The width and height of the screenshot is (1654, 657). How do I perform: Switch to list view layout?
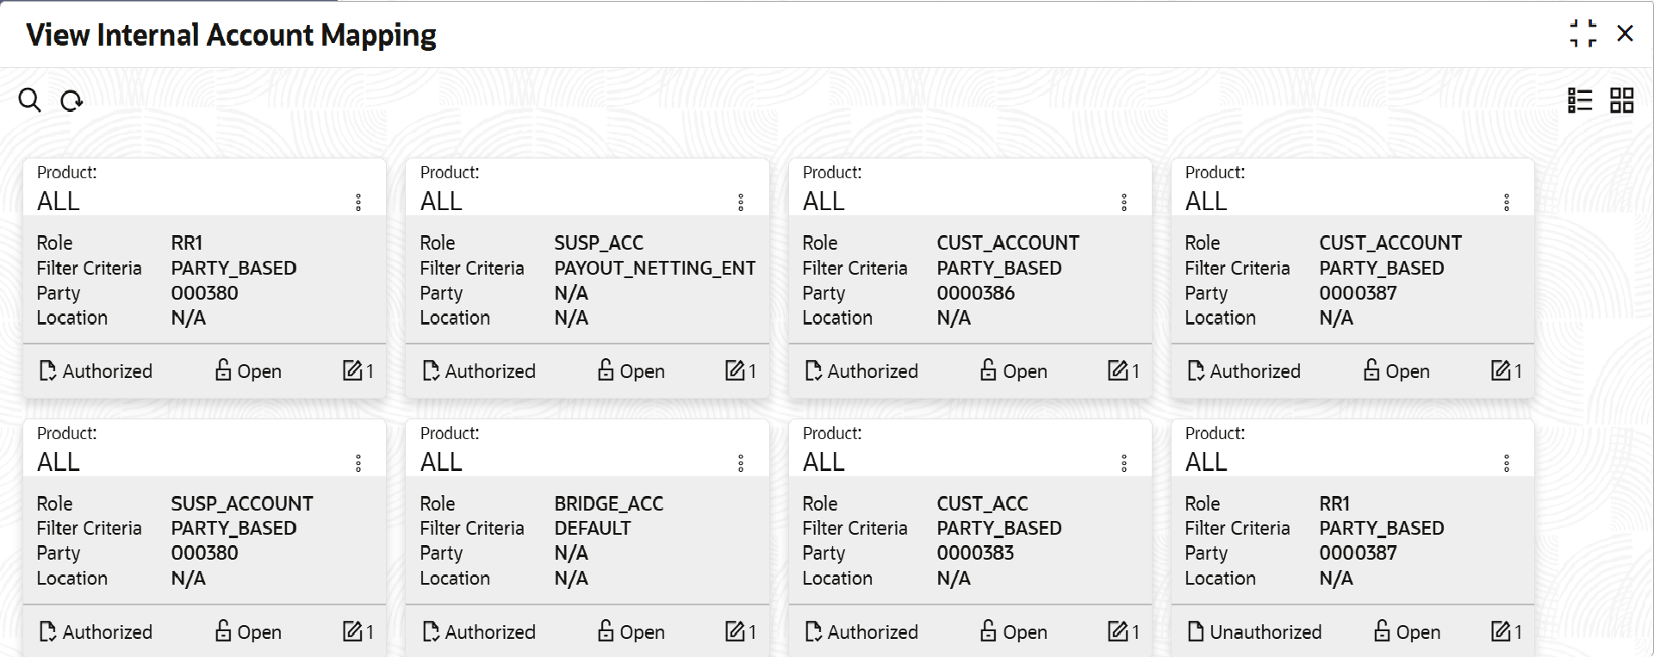tap(1580, 101)
